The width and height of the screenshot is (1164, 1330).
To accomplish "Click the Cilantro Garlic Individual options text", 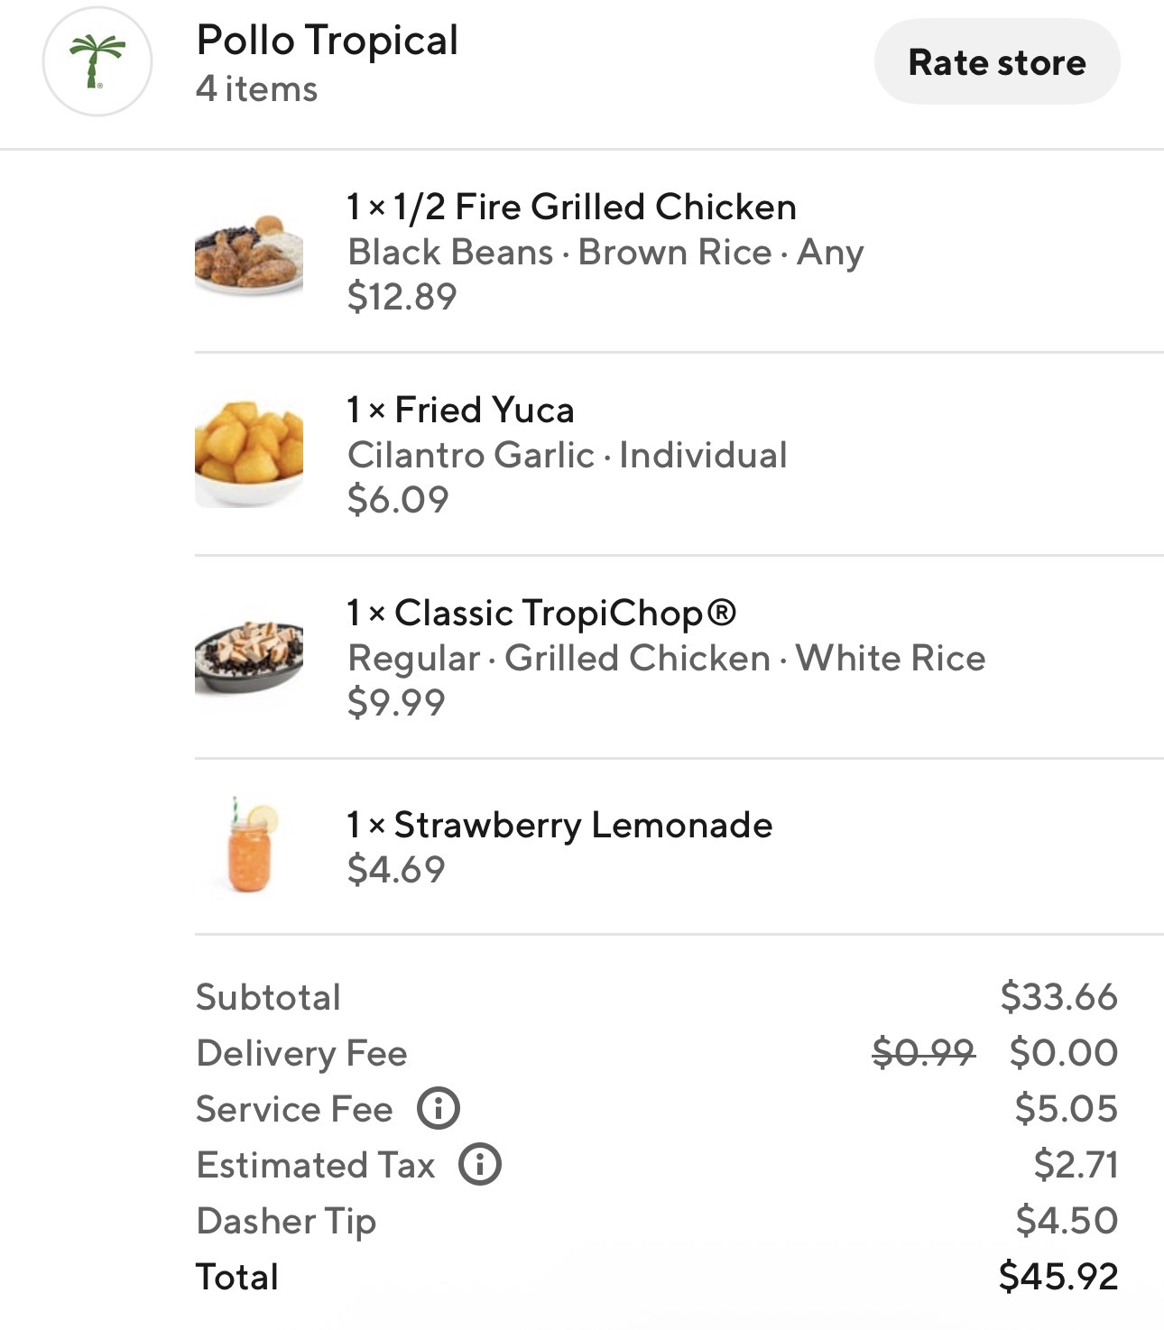I will click(568, 455).
